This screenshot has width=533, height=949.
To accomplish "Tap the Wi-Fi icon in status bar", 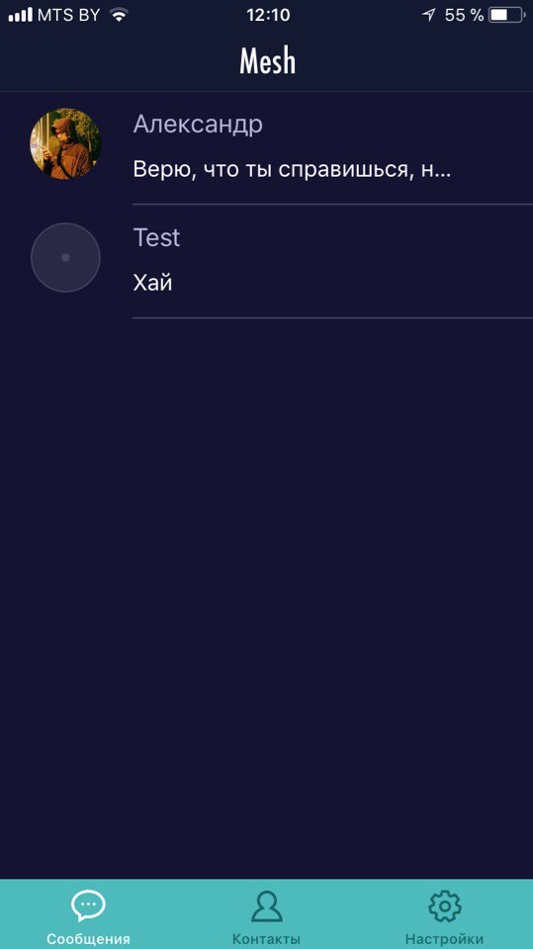I will click(x=120, y=15).
